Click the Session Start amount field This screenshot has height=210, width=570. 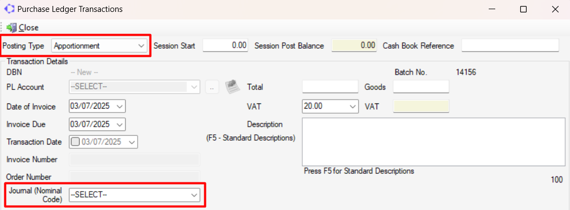pyautogui.click(x=225, y=46)
